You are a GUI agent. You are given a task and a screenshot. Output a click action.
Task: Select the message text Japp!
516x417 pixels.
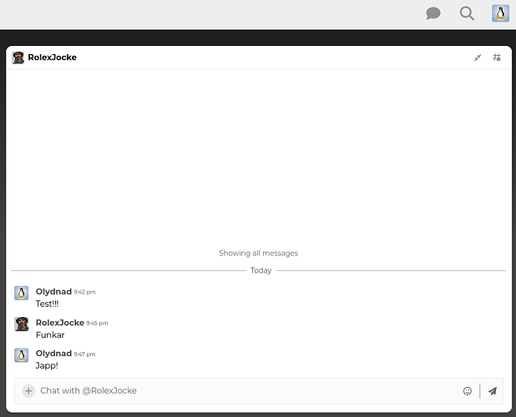47,366
